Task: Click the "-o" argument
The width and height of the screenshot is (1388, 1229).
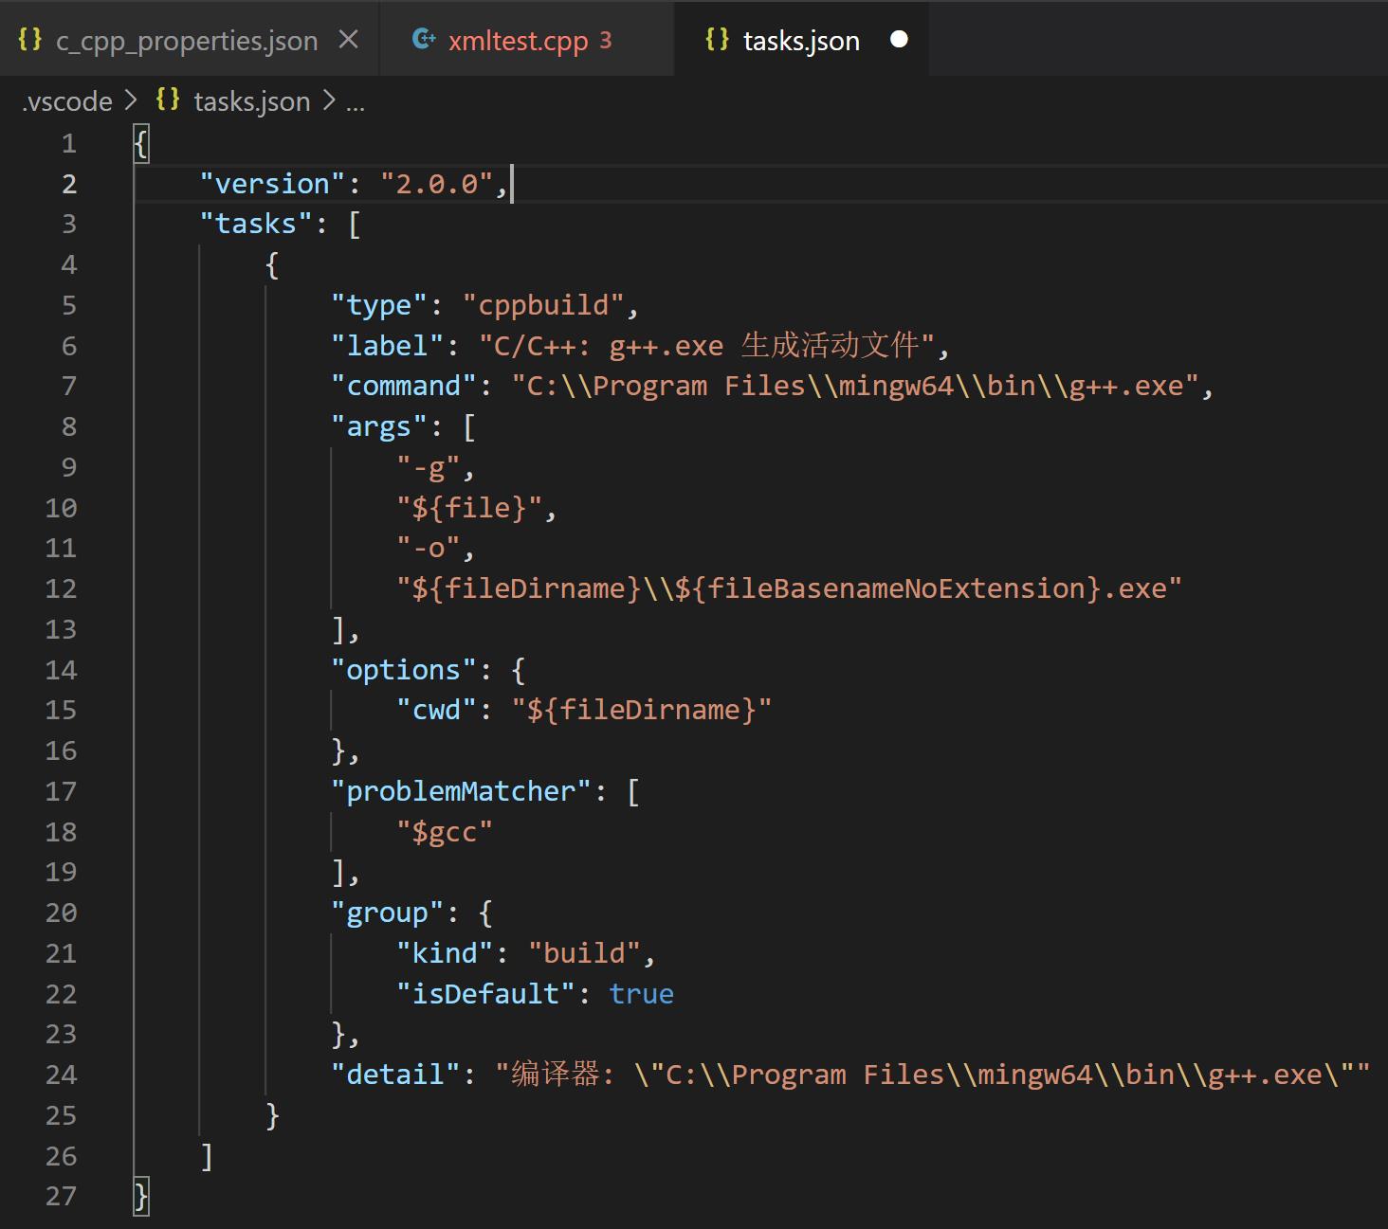Action: pyautogui.click(x=429, y=548)
